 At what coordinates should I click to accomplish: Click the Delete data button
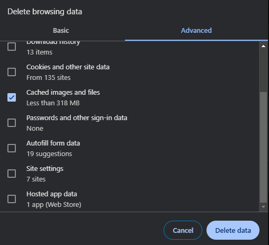coord(233,230)
